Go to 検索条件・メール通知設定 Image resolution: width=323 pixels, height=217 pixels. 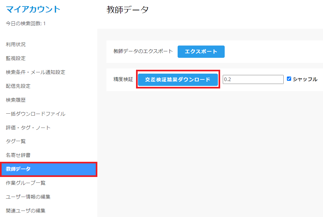35,72
